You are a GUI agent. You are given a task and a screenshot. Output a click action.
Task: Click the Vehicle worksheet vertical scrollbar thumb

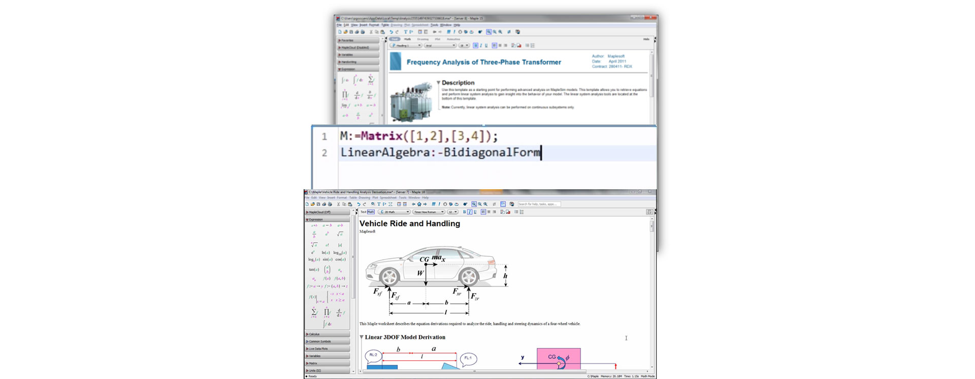click(652, 226)
